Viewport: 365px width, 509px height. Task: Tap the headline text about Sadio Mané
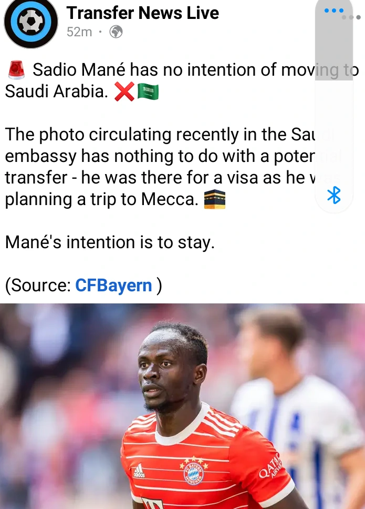(x=182, y=80)
